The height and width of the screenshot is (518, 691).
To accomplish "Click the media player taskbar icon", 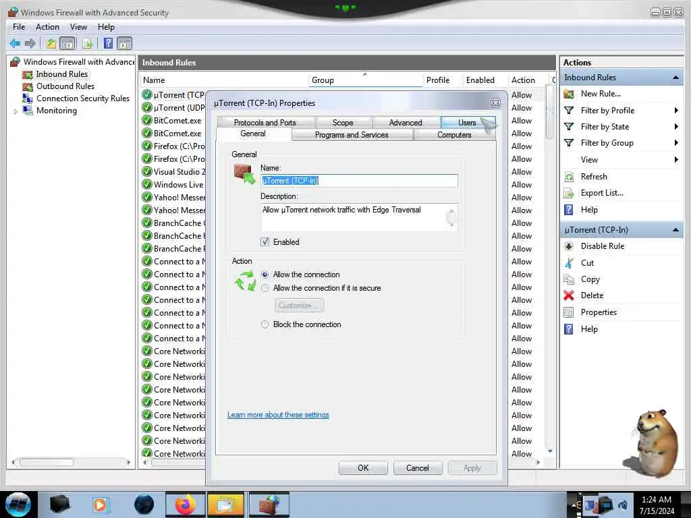I will click(101, 505).
